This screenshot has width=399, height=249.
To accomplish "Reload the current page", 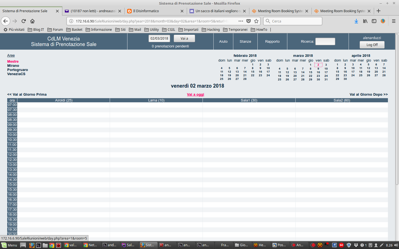I will pos(24,21).
